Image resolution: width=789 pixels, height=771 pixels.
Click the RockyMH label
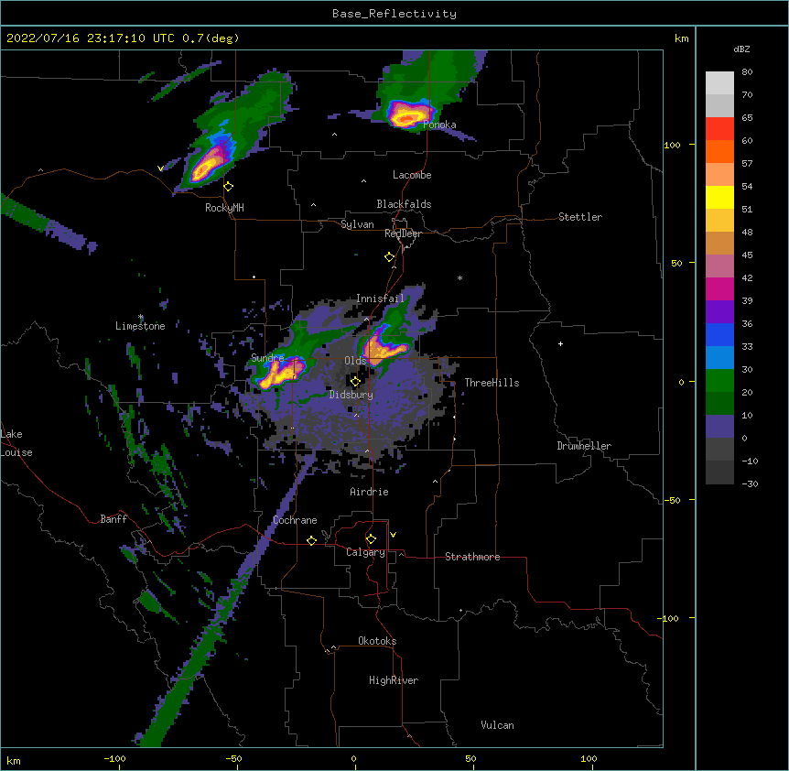pos(224,208)
